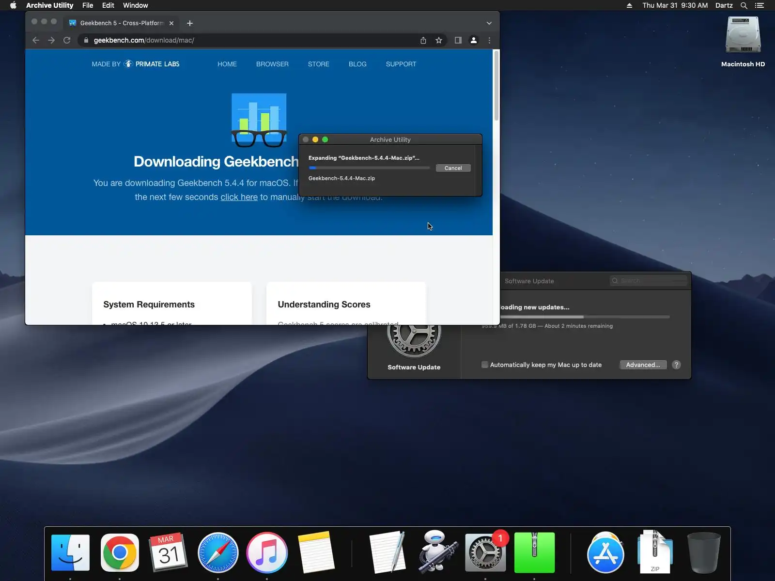
Task: Click the Software Update search field
Action: 649,281
